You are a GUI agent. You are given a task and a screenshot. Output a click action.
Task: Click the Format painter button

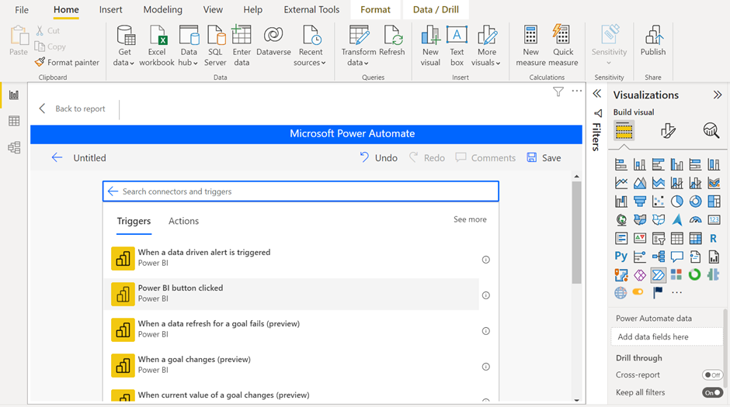tap(67, 62)
